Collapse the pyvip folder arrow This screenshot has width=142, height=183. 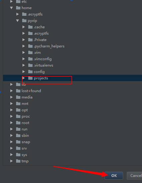pyautogui.click(x=18, y=21)
